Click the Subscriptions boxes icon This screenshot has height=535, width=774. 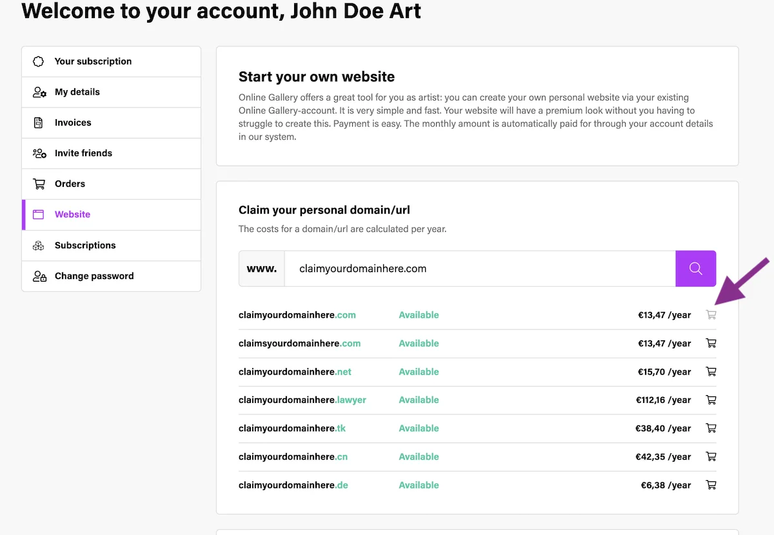point(39,246)
